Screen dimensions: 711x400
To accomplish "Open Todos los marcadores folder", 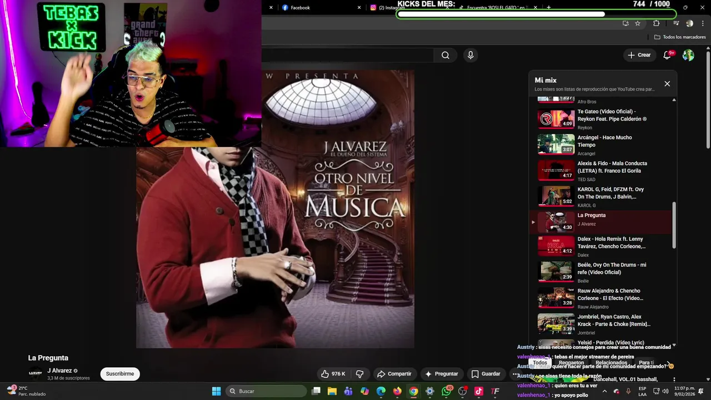I will tap(680, 37).
